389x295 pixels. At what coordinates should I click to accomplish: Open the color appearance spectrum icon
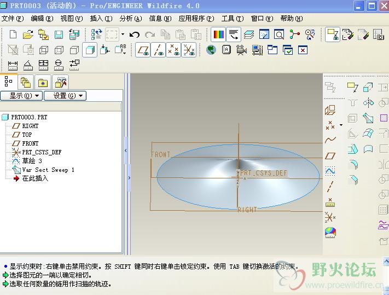[x=218, y=34]
